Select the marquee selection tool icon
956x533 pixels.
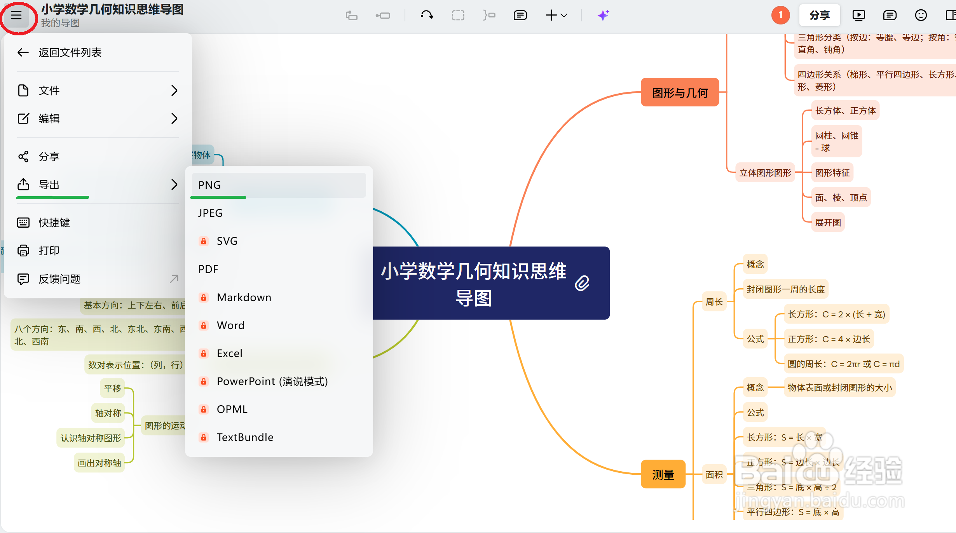(x=458, y=15)
